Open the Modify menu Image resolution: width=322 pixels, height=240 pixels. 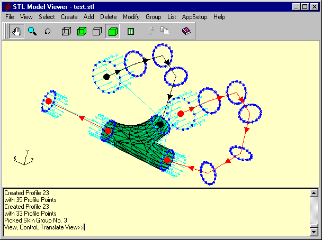[131, 17]
